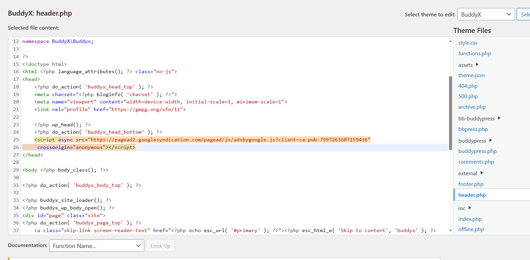
Task: Open offline.php theme file
Action: click(x=471, y=229)
